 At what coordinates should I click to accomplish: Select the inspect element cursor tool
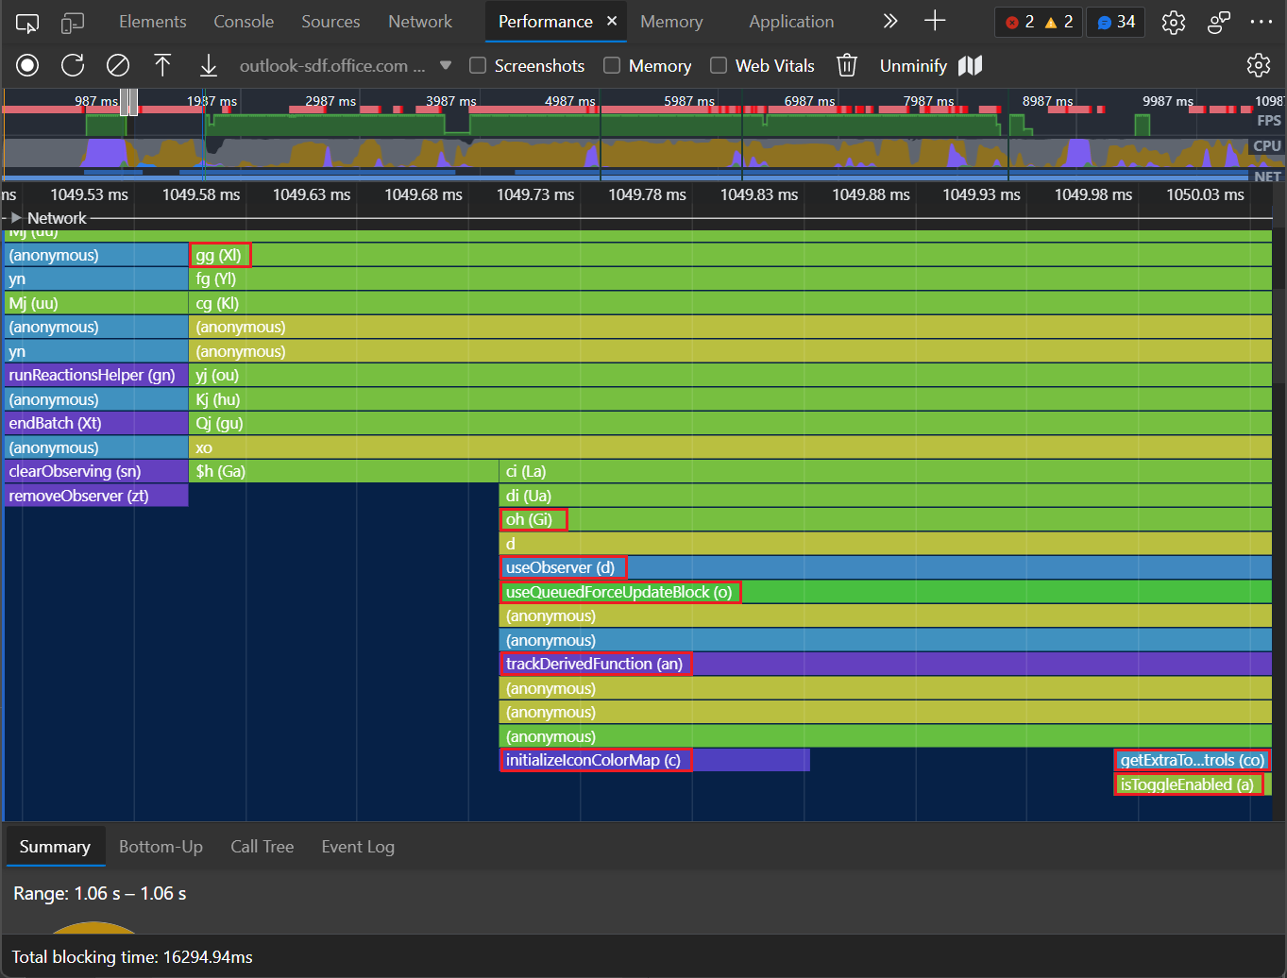(27, 21)
